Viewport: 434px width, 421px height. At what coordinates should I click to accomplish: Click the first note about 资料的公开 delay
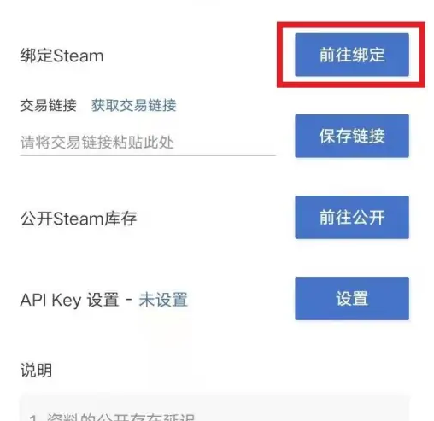[x=112, y=417]
